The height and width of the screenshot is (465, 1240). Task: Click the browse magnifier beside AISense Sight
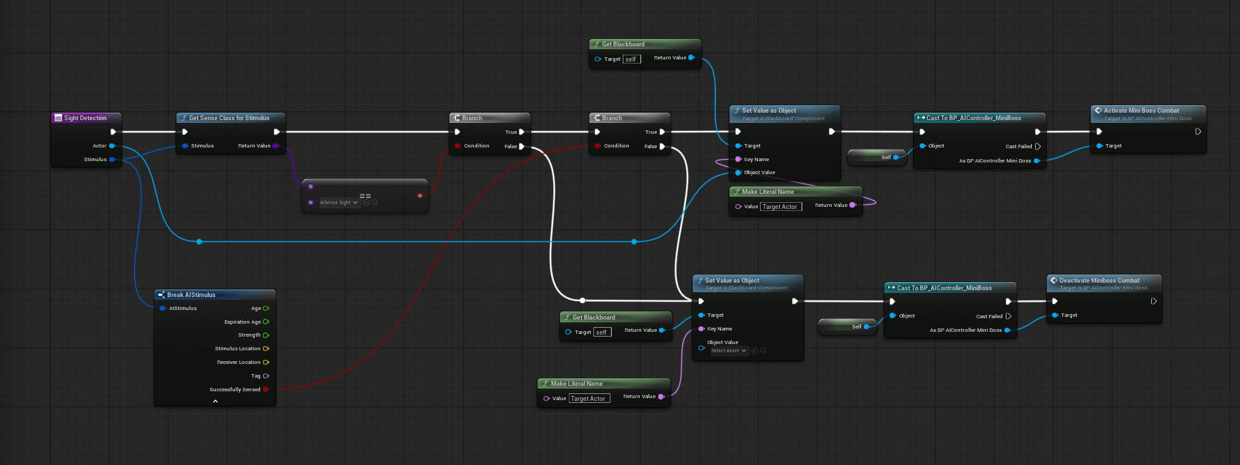375,203
